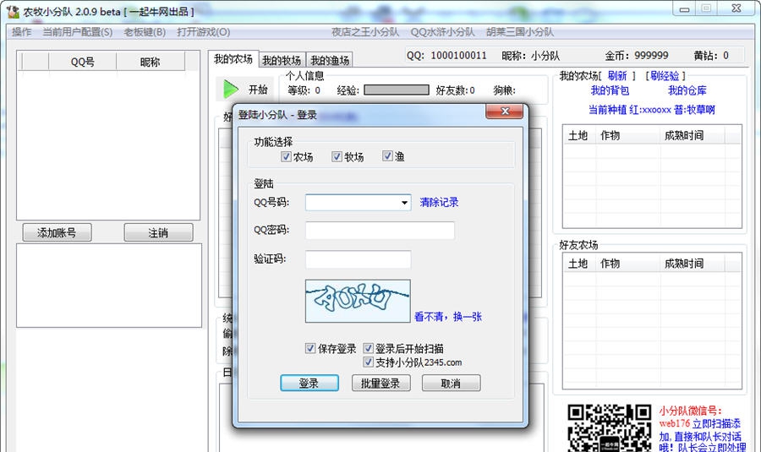
Task: Click the 刷新 link
Action: point(617,76)
